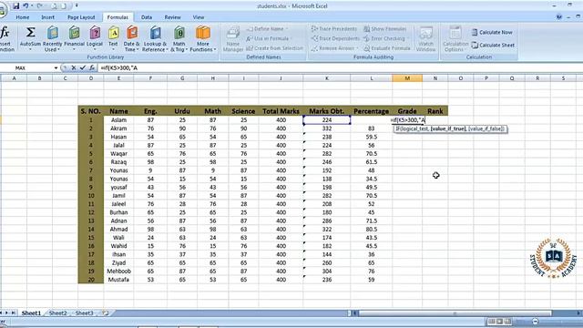Expand the Customize Quick Access Toolbar arrow

coord(77,6)
